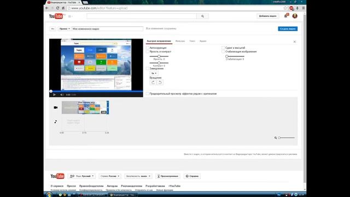Image resolution: width=350 pixels, height=197 pixels.
Task: Open the Рекламодателям footer link
Action: click(131, 186)
